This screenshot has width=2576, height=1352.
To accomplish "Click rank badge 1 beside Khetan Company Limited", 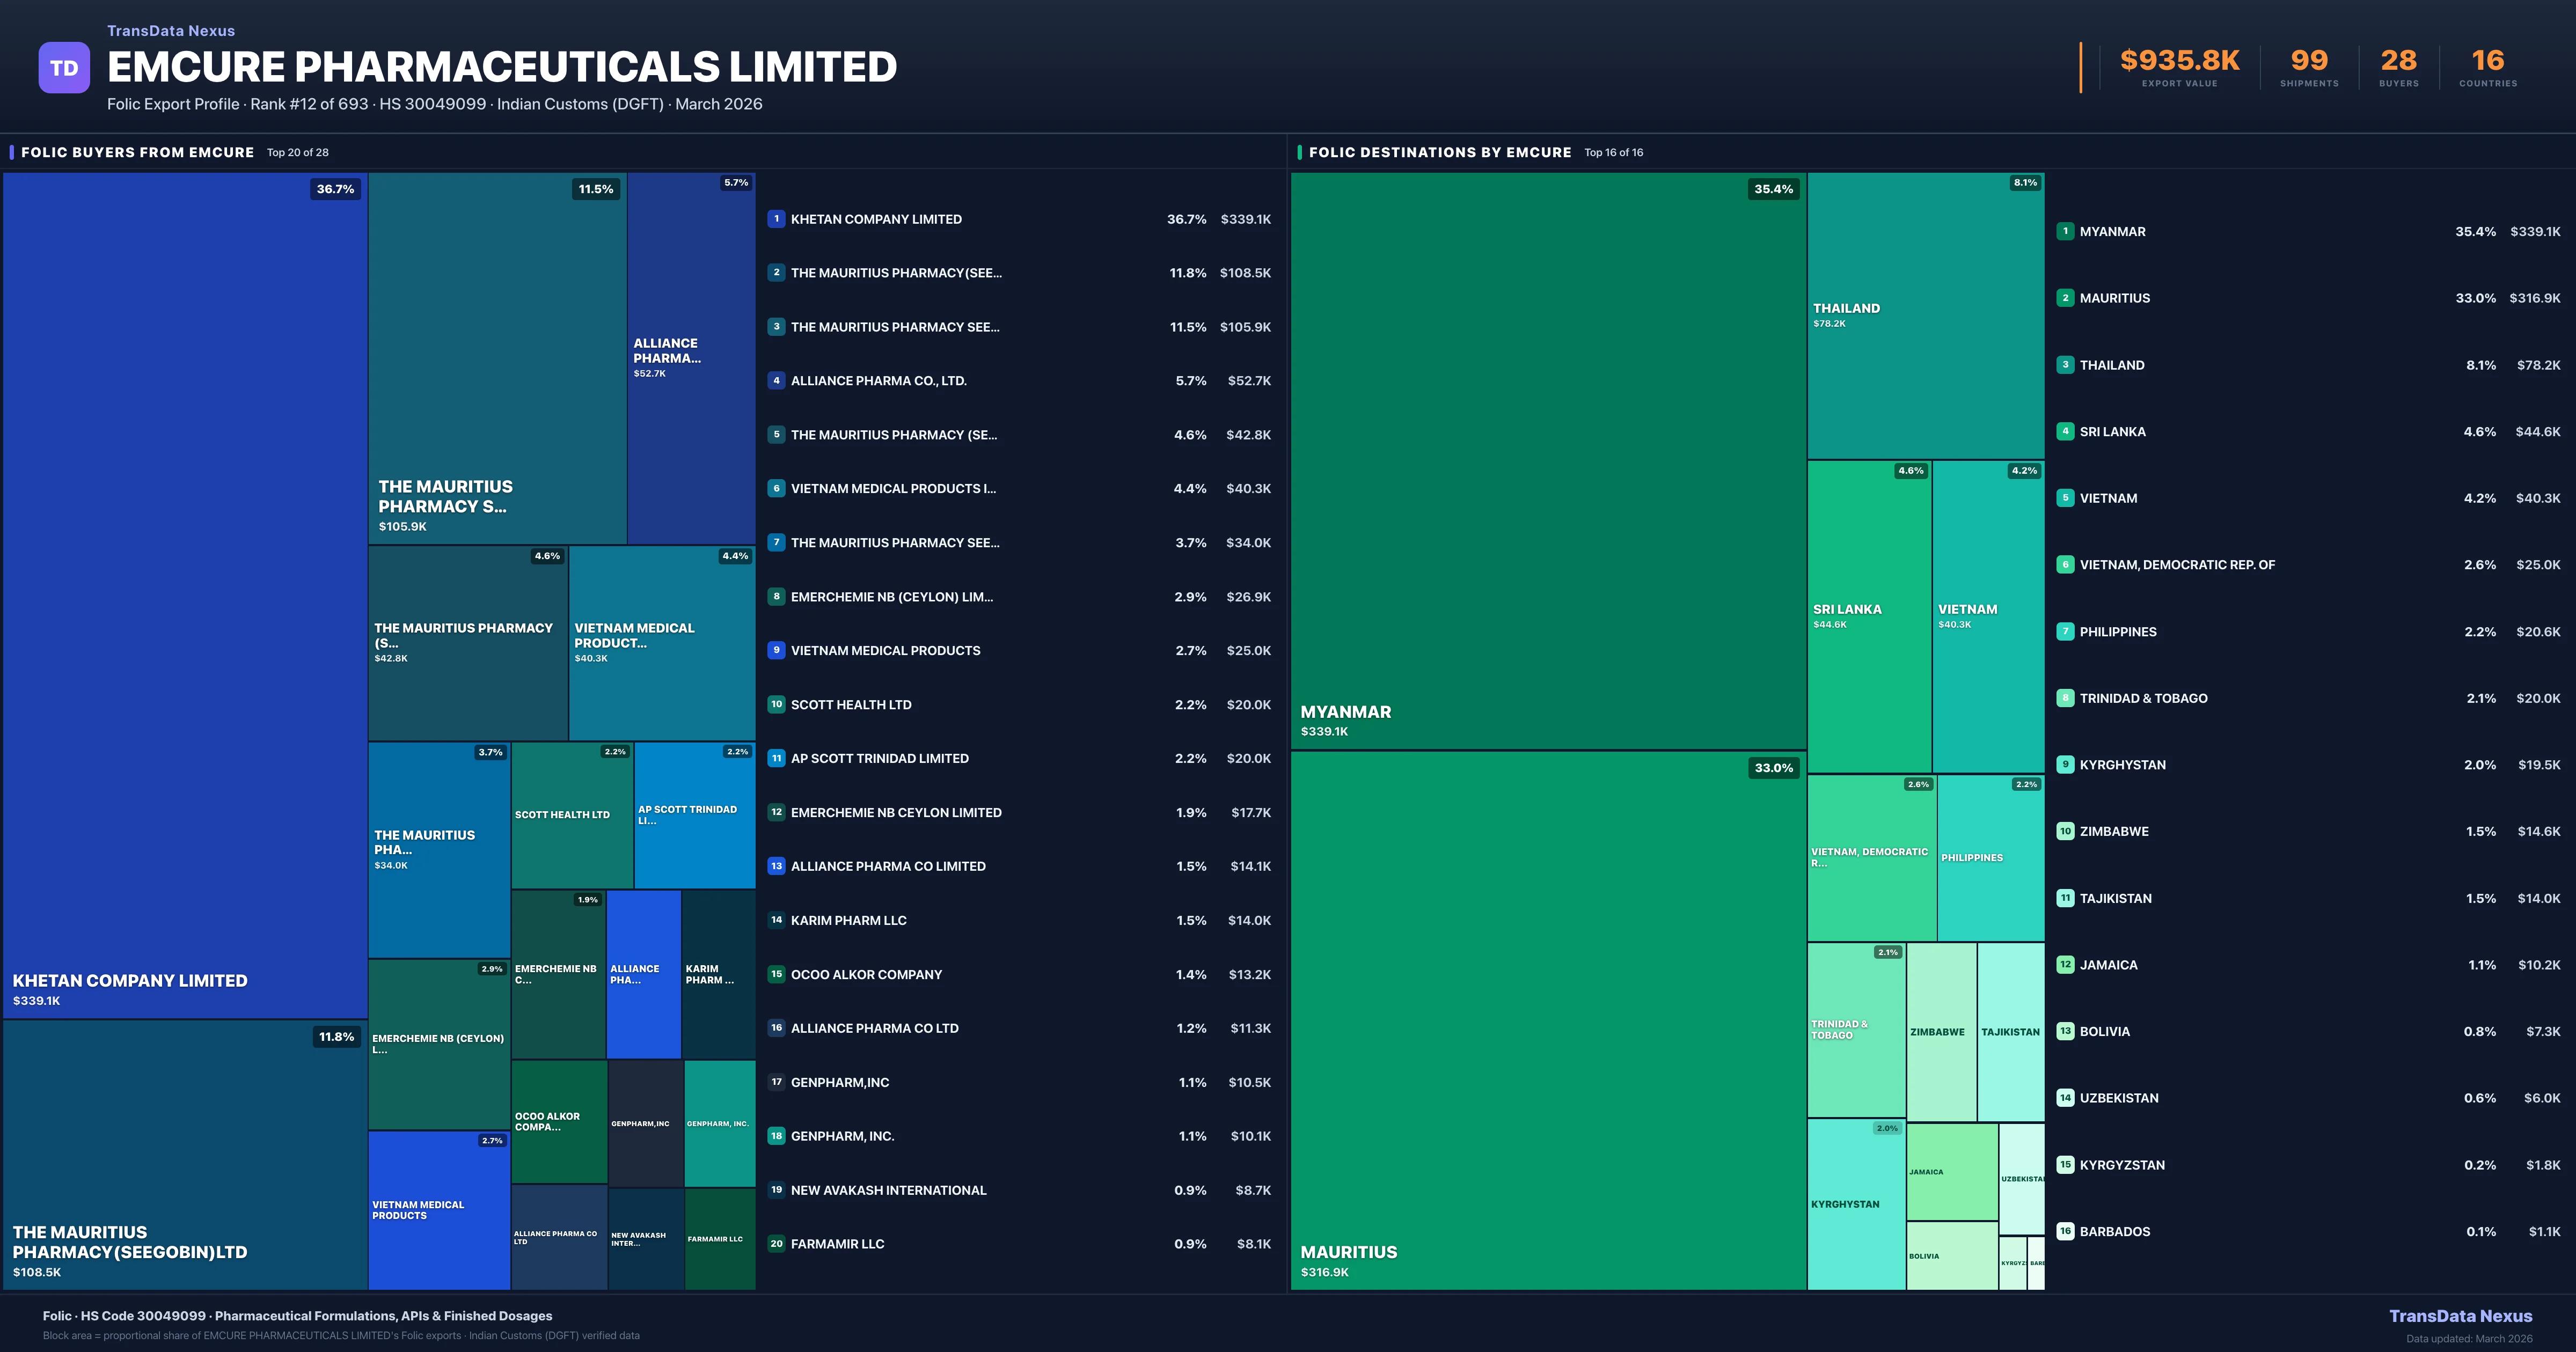I will 776,219.
